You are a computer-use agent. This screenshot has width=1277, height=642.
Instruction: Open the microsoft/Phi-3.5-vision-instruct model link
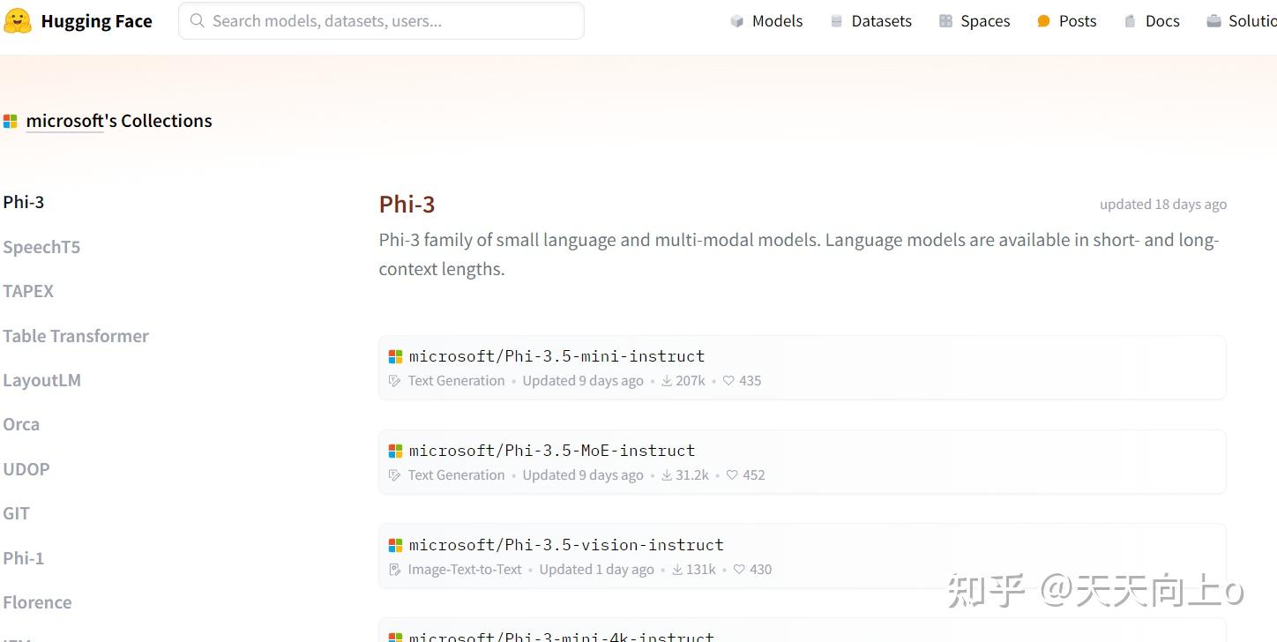tap(567, 544)
